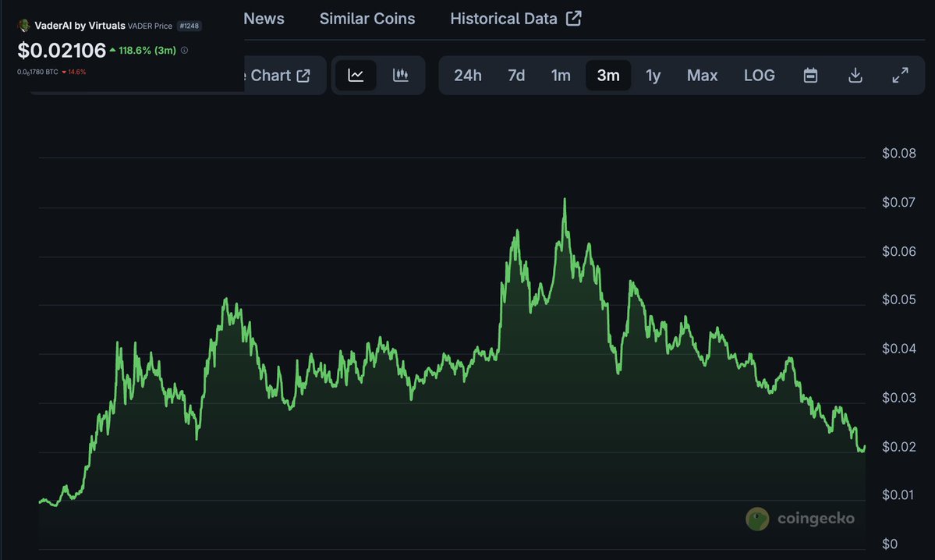Download the chart data

click(855, 75)
